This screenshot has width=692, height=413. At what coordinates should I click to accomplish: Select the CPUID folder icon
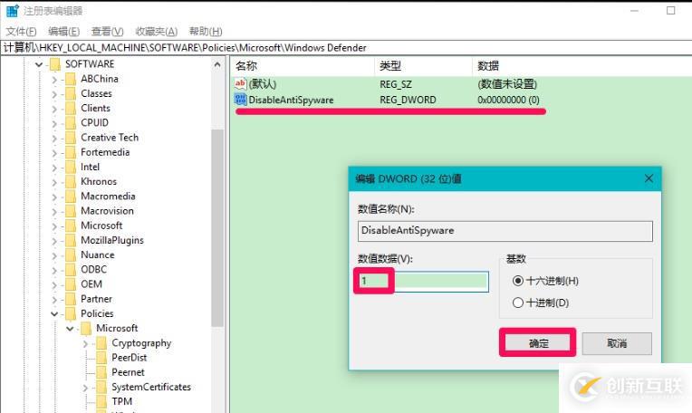70,122
